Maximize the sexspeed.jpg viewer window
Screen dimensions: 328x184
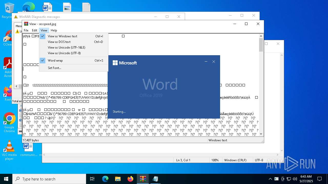click(246, 24)
